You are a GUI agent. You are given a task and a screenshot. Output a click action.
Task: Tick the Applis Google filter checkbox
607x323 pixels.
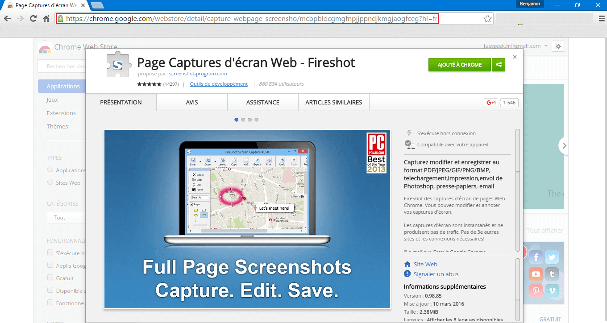point(50,265)
